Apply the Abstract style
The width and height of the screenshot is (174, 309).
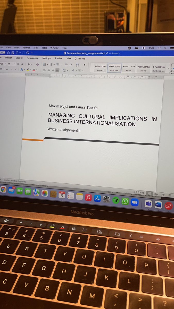point(100,68)
